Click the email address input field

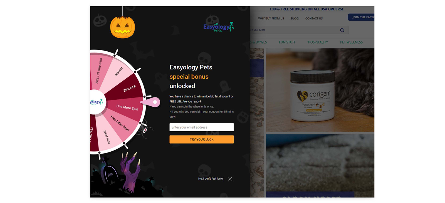pos(202,127)
